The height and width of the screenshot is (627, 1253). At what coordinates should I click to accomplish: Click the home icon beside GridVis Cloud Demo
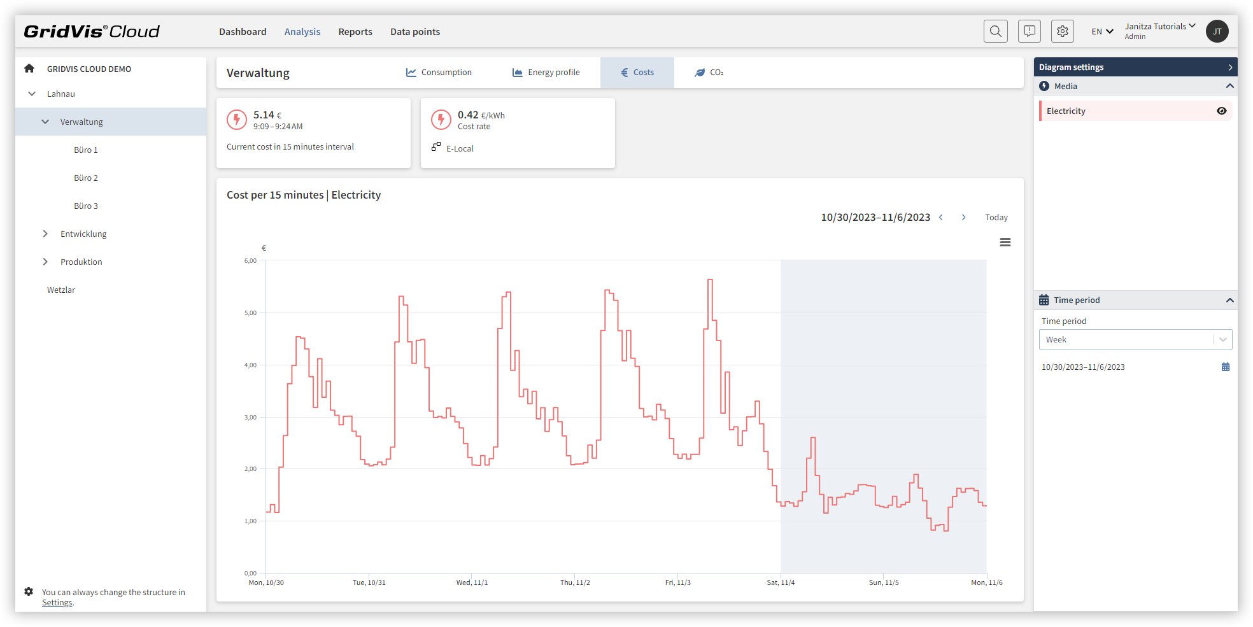[29, 68]
